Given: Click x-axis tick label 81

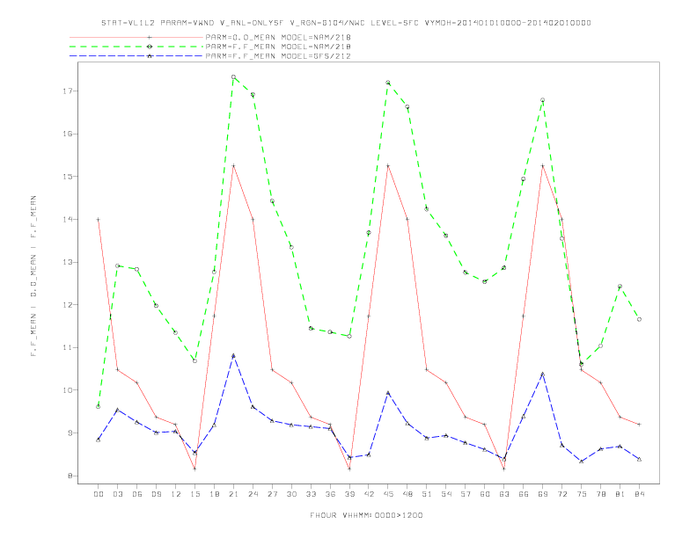Looking at the screenshot, I should coord(620,494).
